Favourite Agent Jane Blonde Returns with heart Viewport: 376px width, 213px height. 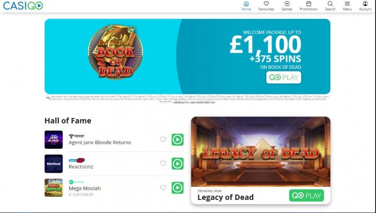pos(163,139)
